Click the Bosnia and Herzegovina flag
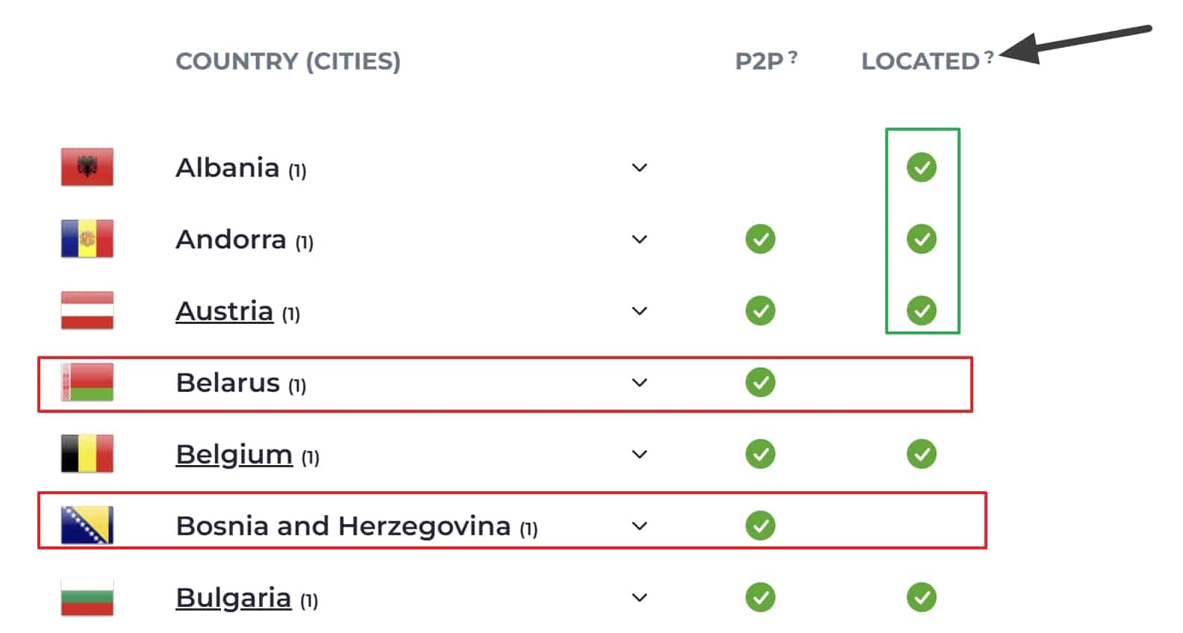This screenshot has height=633, width=1183. [87, 526]
